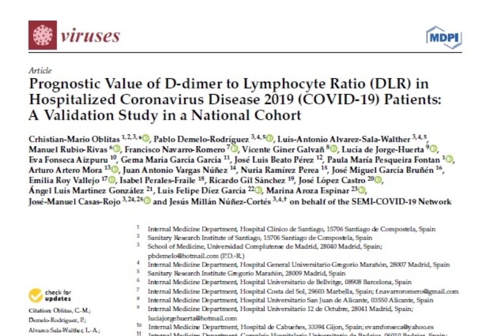Click email link f.navarroromero@gmail.com

[x=417, y=291]
